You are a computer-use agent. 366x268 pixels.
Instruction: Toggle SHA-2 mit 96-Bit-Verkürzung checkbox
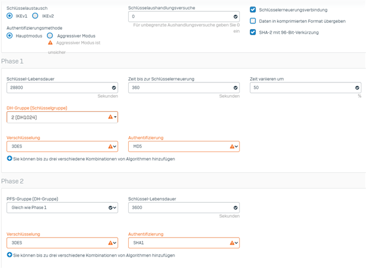click(253, 32)
